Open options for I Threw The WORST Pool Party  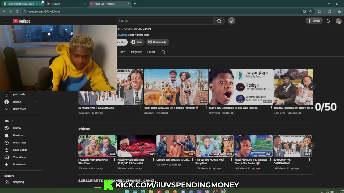click(x=231, y=159)
